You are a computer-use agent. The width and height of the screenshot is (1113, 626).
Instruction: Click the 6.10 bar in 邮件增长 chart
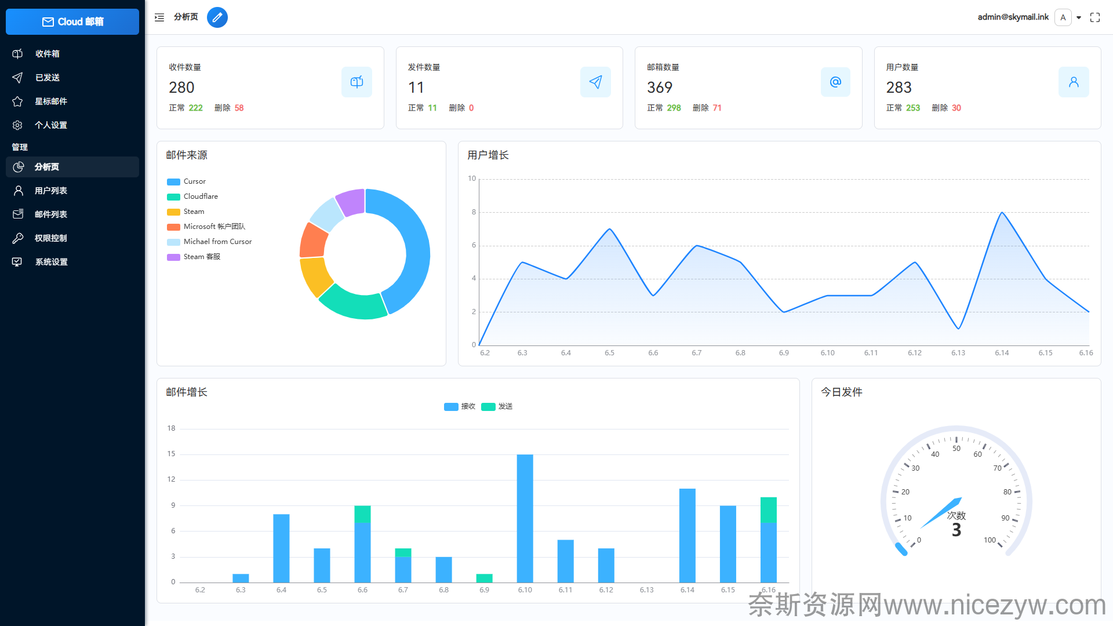pos(525,518)
